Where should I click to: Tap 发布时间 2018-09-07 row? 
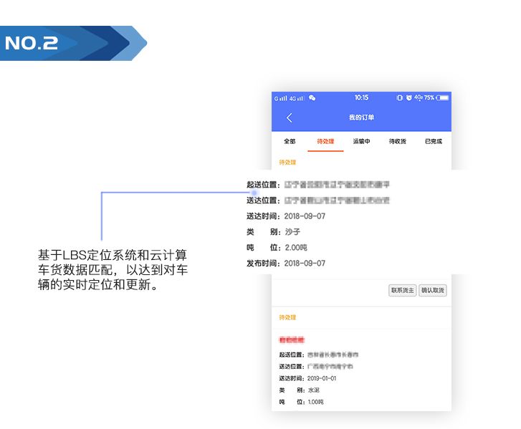[286, 264]
